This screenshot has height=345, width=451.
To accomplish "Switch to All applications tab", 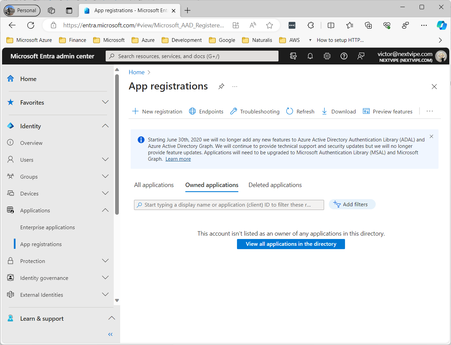I will tap(154, 185).
